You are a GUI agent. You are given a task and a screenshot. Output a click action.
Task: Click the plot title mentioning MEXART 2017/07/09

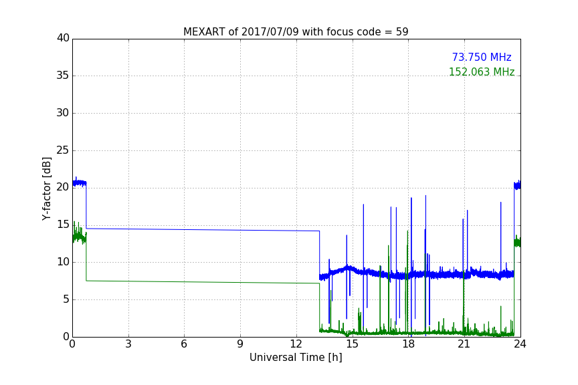click(x=296, y=32)
